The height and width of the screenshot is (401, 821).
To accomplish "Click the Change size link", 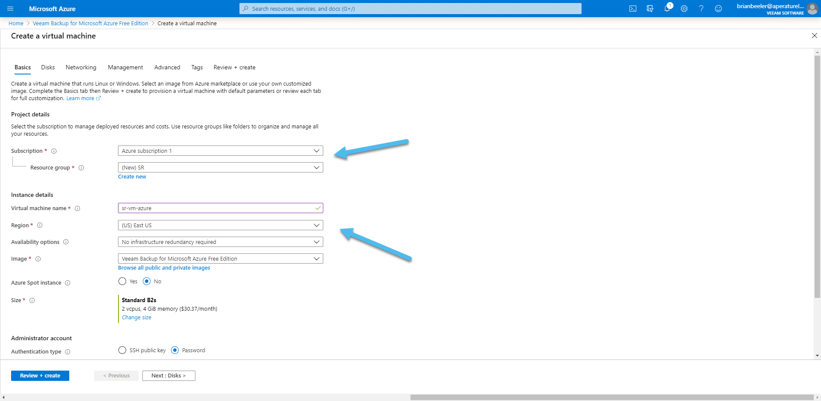I will 136,318.
